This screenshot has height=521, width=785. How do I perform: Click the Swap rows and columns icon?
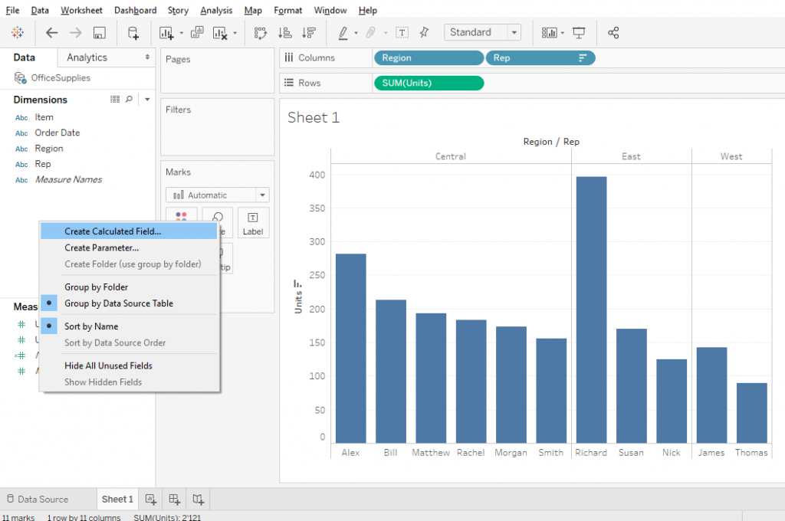pos(261,33)
